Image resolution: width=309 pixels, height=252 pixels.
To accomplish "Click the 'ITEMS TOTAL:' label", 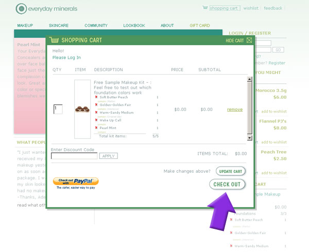I will pyautogui.click(x=213, y=153).
